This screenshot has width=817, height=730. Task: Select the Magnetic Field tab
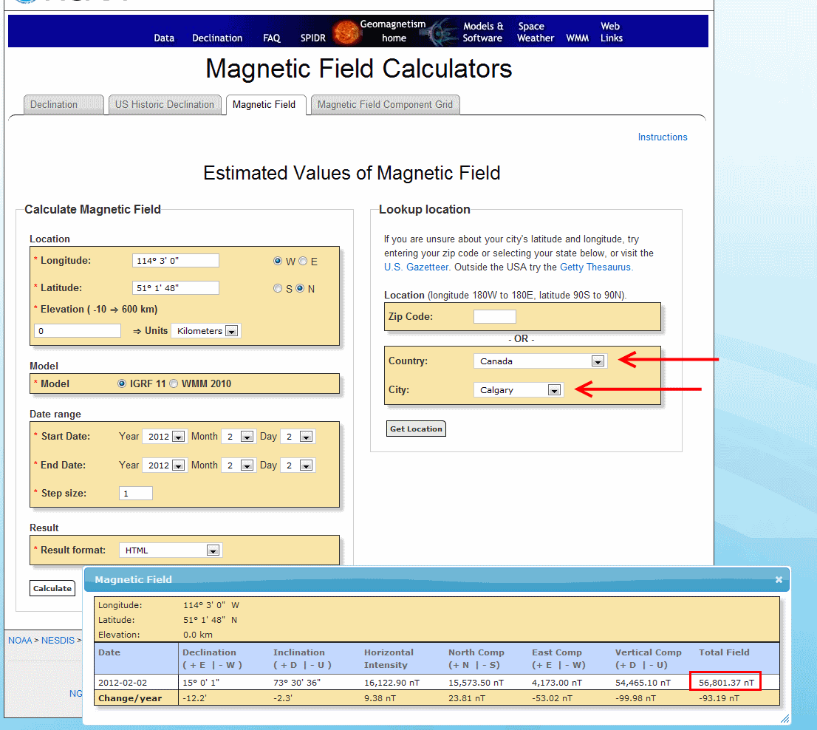pos(266,105)
